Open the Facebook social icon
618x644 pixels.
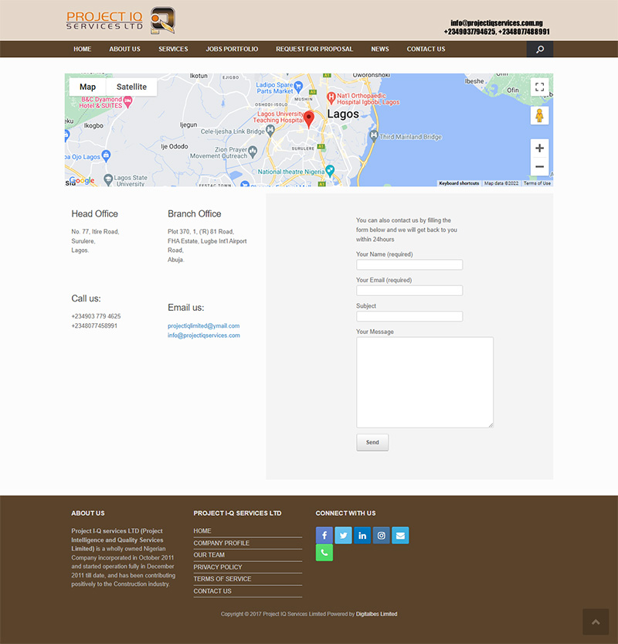[x=324, y=536]
